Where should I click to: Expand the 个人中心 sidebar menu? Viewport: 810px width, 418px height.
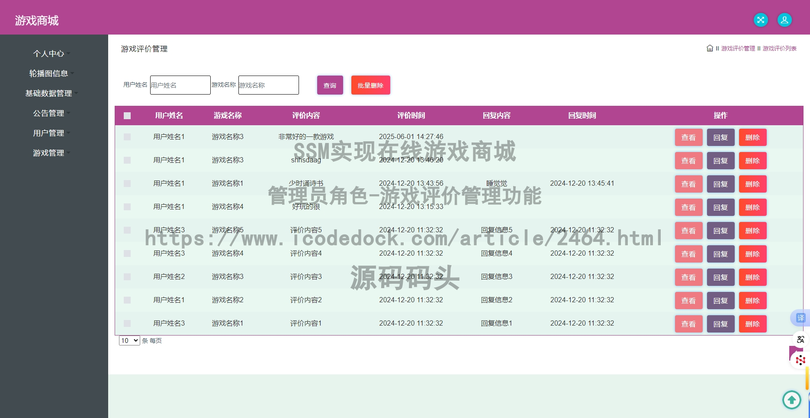(x=51, y=54)
